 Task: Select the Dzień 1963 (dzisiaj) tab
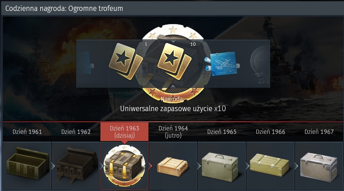click(124, 132)
